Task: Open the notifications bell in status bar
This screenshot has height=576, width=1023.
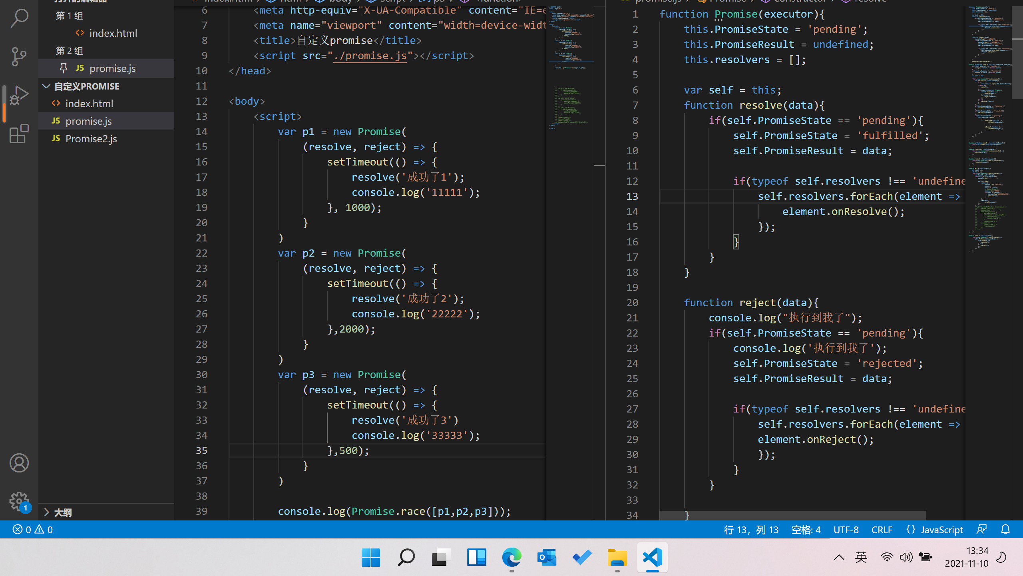Action: tap(1005, 530)
